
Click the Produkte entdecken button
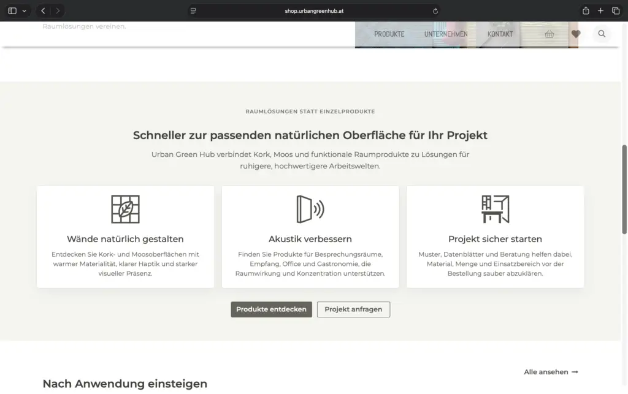pyautogui.click(x=271, y=309)
